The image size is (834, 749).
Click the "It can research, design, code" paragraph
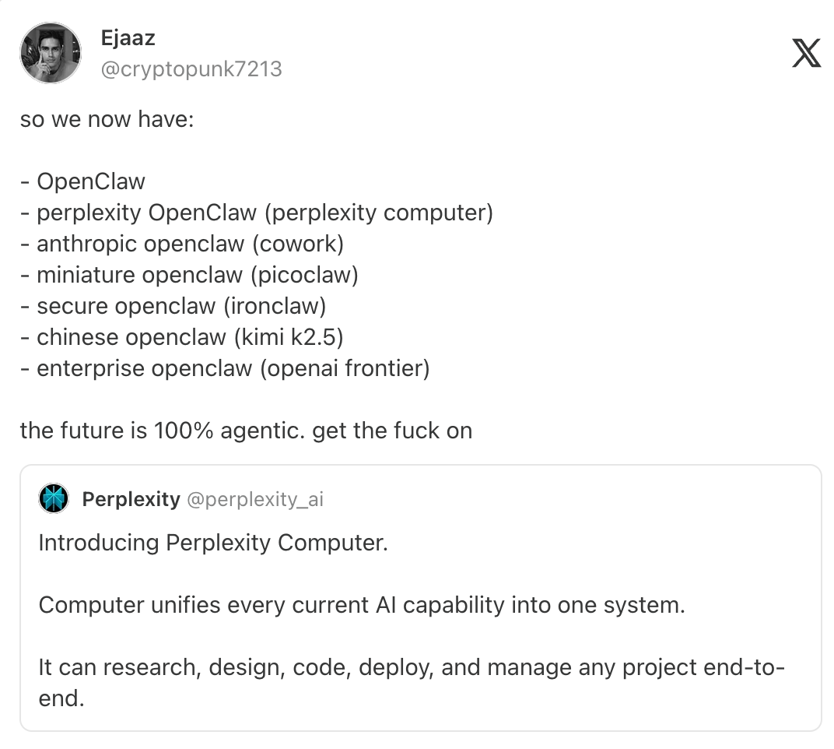(x=411, y=667)
